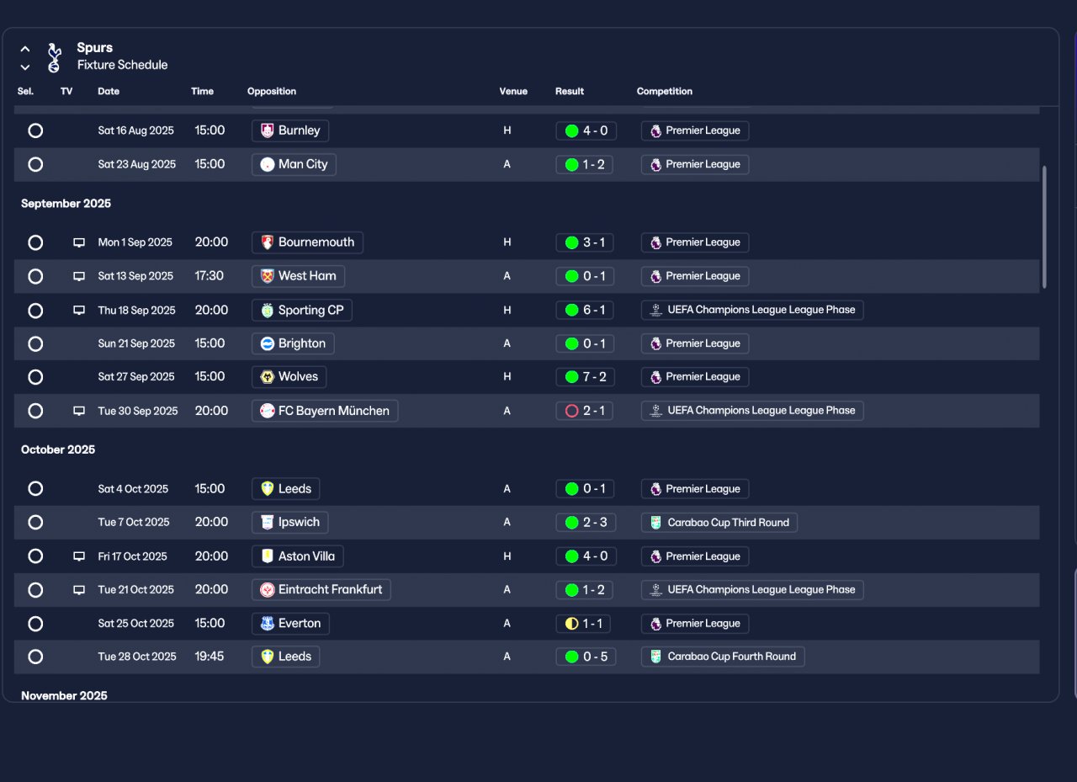
Task: Select the radio button for Leeds on 4 Oct
Action: (x=35, y=489)
